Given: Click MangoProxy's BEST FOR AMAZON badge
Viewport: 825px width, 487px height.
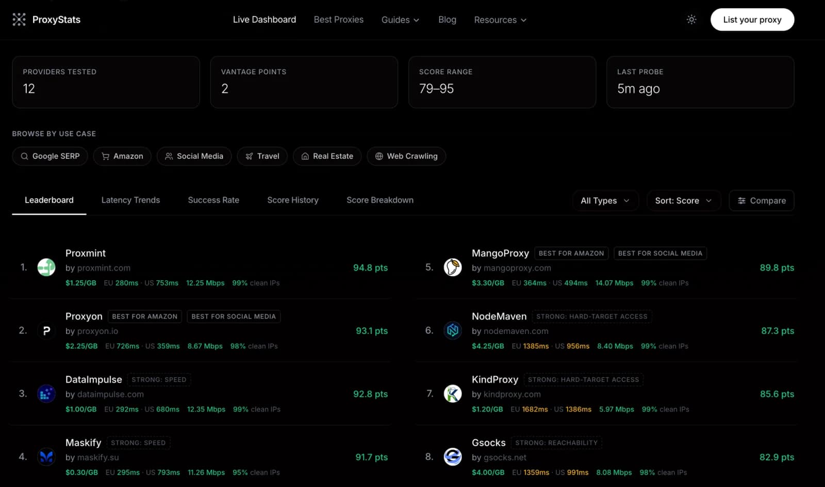Looking at the screenshot, I should pos(571,253).
